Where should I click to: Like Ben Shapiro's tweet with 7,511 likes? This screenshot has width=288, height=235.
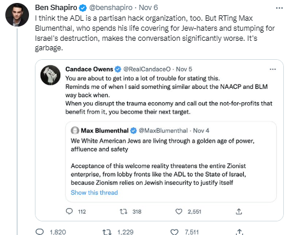tap(174, 231)
